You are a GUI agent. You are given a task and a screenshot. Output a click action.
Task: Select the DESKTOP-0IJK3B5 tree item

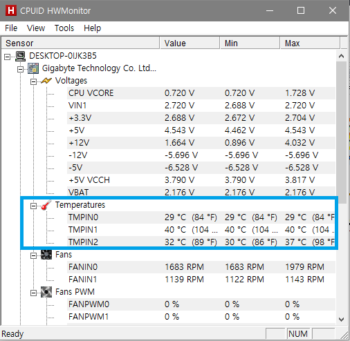tap(63, 56)
